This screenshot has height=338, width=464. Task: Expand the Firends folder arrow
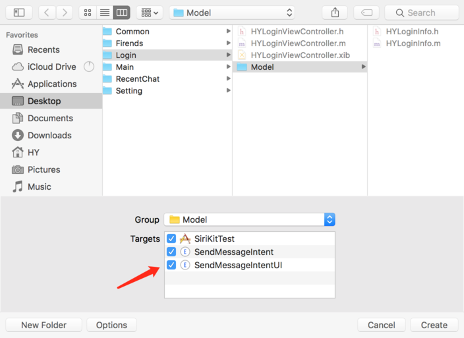228,43
